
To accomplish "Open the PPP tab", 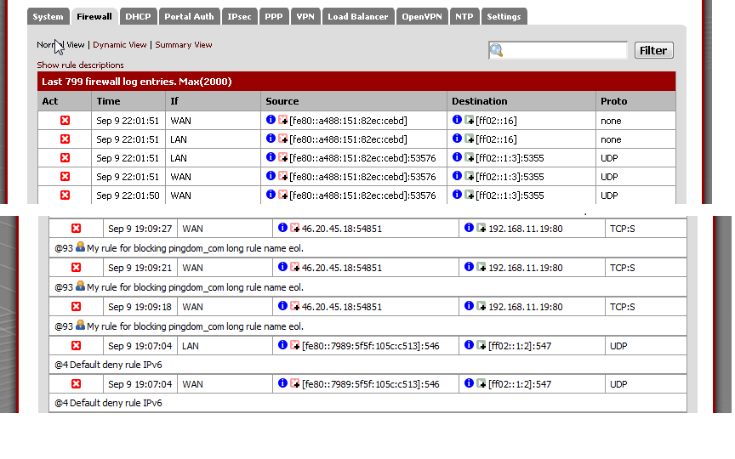I will point(274,16).
